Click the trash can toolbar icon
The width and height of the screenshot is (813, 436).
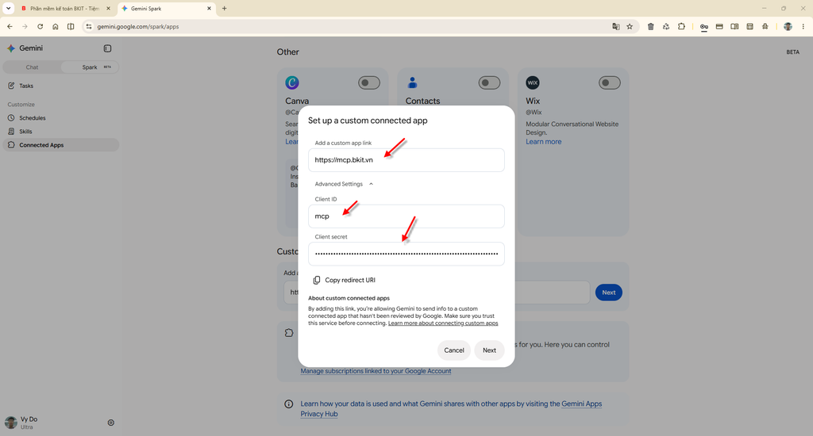click(x=651, y=26)
